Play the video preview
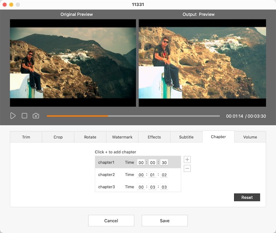 [x=13, y=116]
